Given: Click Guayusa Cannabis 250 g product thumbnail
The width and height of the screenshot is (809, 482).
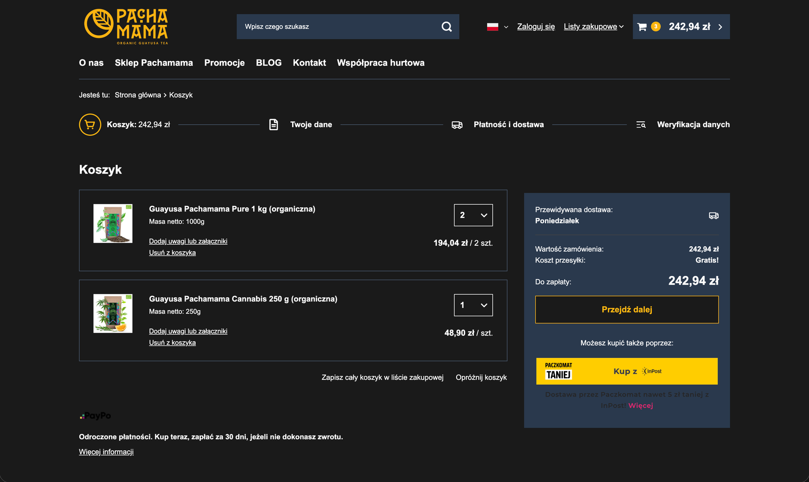Looking at the screenshot, I should tap(113, 313).
